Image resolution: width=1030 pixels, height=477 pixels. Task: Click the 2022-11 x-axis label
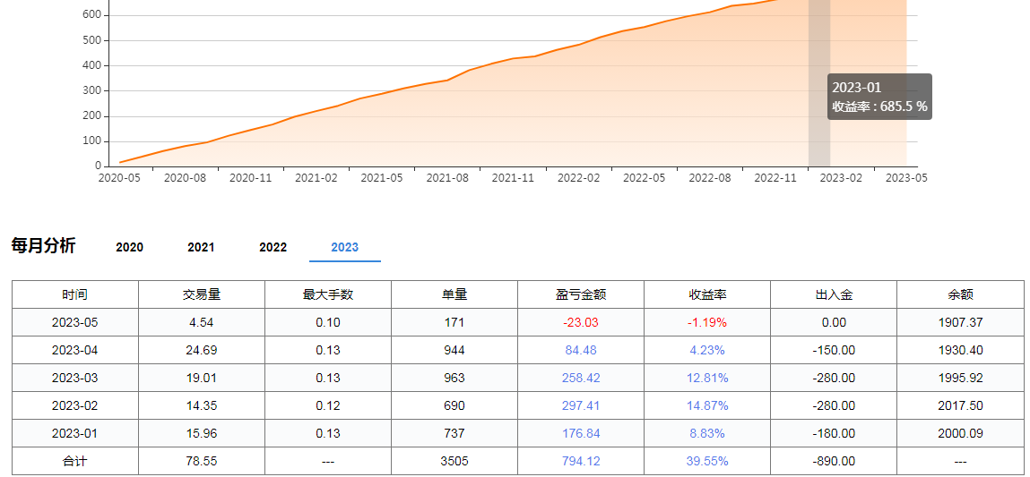pyautogui.click(x=775, y=177)
